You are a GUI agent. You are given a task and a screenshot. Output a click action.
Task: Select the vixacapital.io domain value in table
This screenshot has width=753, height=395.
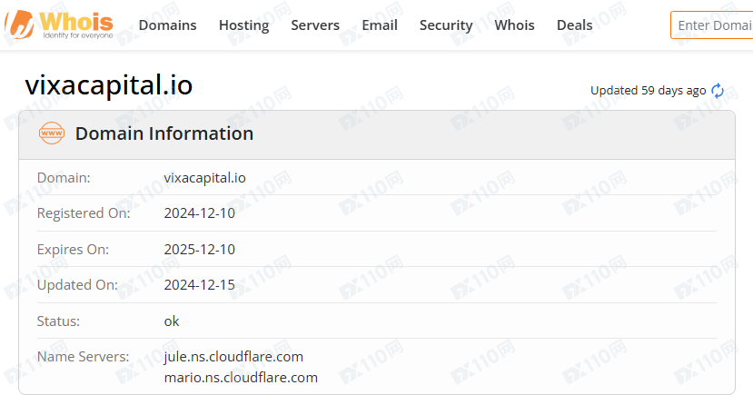pyautogui.click(x=204, y=178)
